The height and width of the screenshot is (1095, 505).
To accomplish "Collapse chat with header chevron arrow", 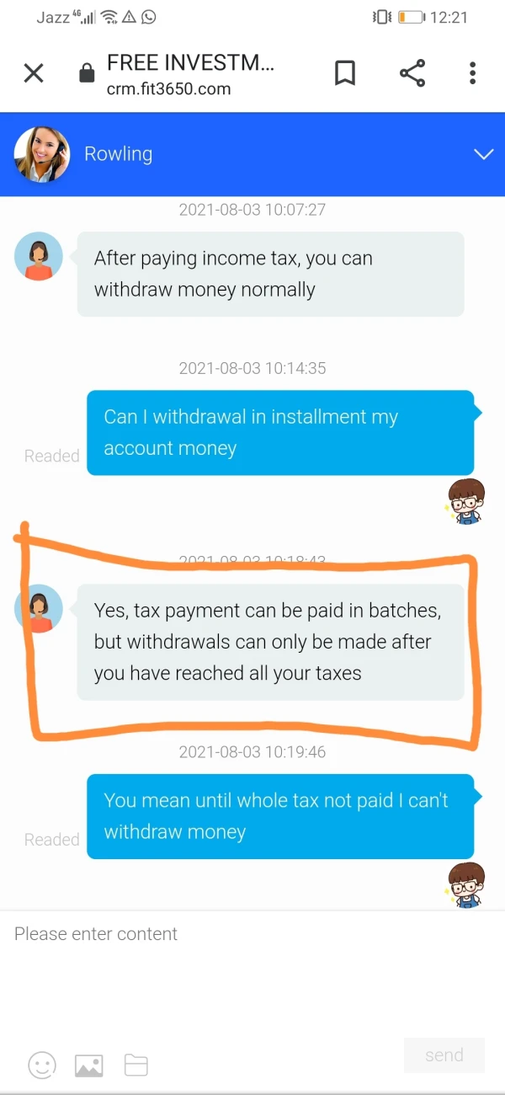I will (483, 154).
